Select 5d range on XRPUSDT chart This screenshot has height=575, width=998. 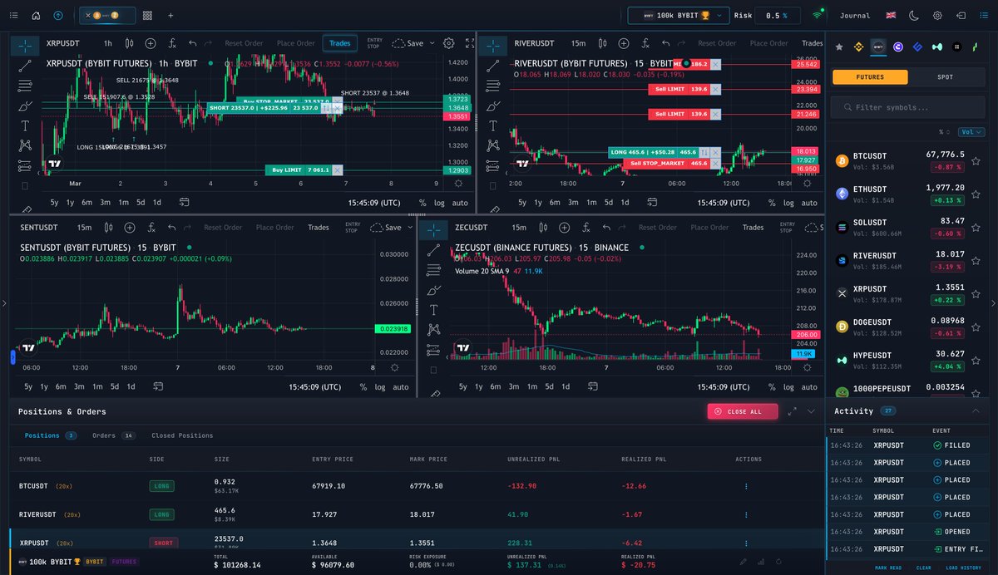point(141,202)
